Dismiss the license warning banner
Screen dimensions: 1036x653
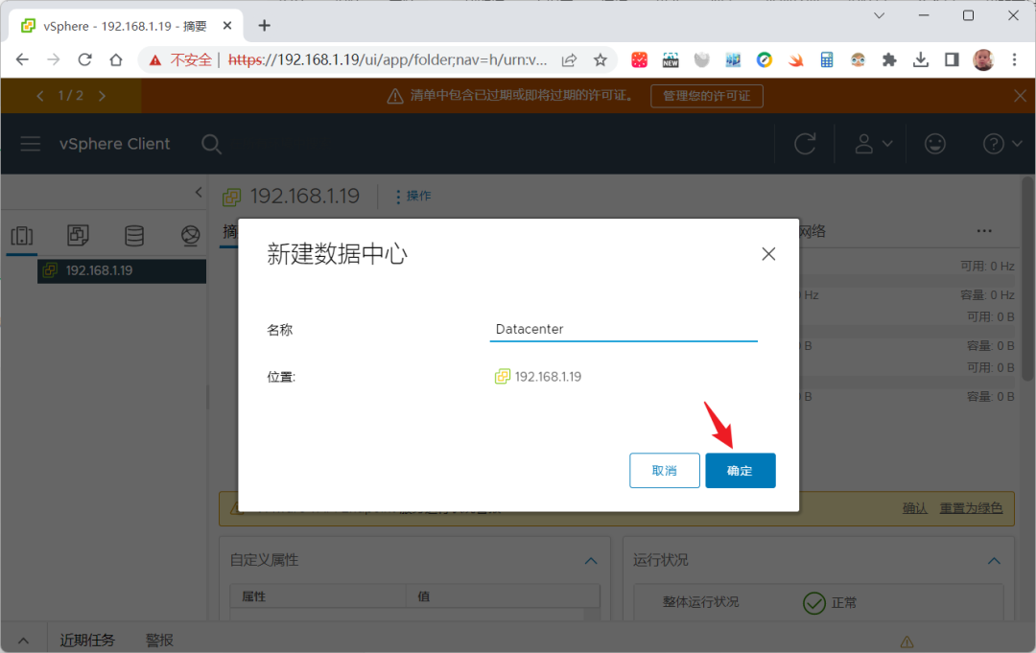(1020, 96)
